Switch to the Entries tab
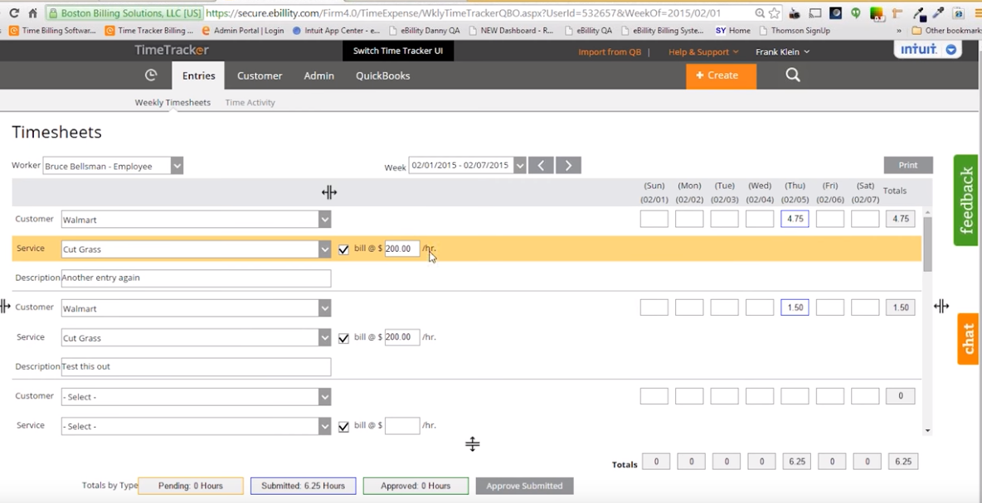 [x=198, y=75]
